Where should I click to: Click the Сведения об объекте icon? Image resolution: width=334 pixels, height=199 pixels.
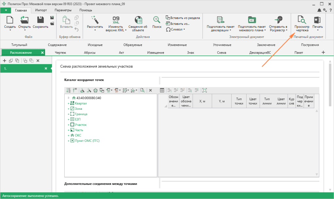pyautogui.click(x=138, y=20)
